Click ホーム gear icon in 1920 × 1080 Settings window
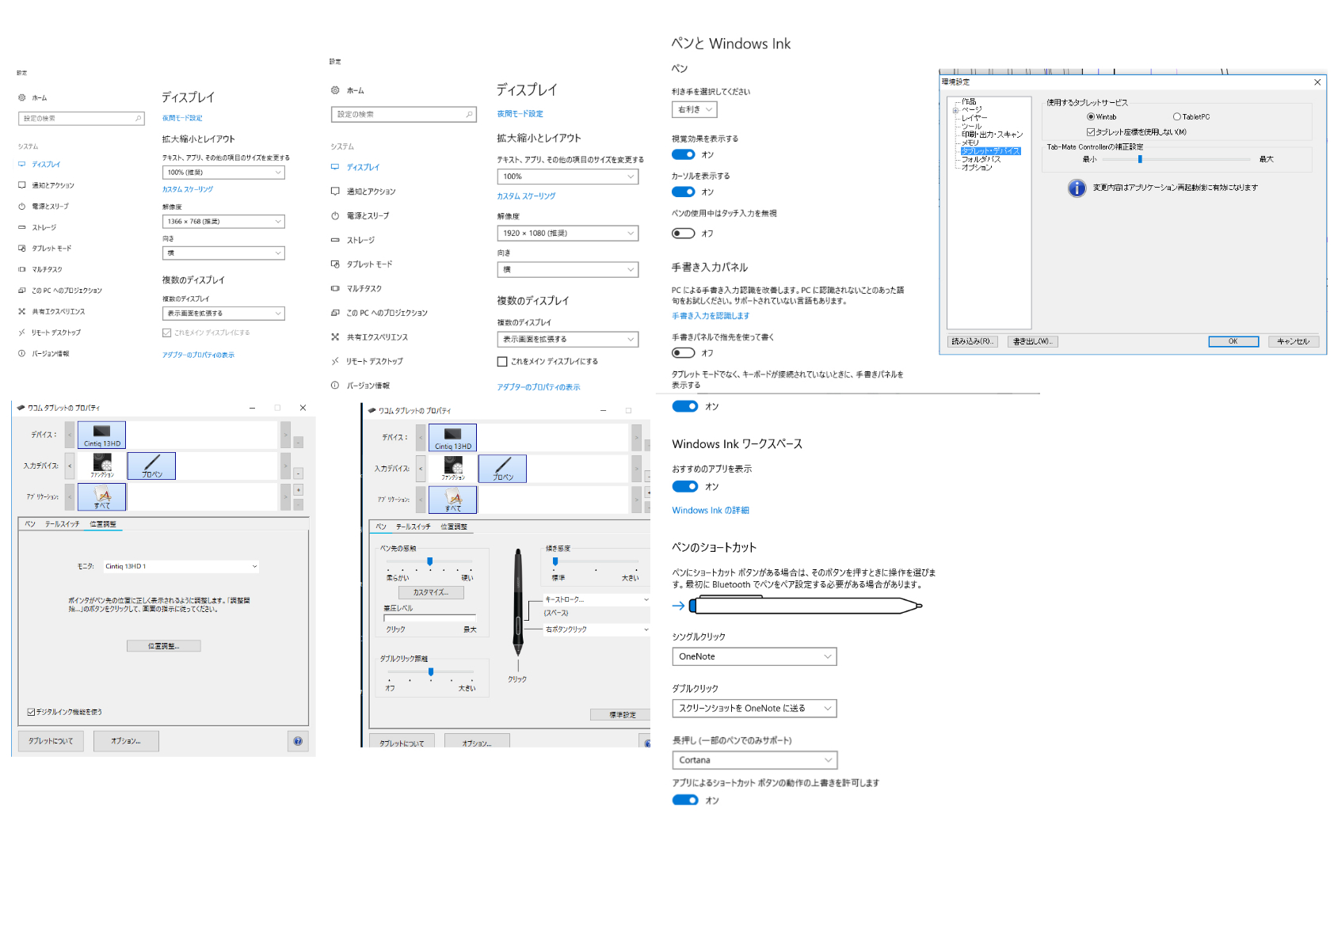The height and width of the screenshot is (943, 1334). click(x=335, y=90)
